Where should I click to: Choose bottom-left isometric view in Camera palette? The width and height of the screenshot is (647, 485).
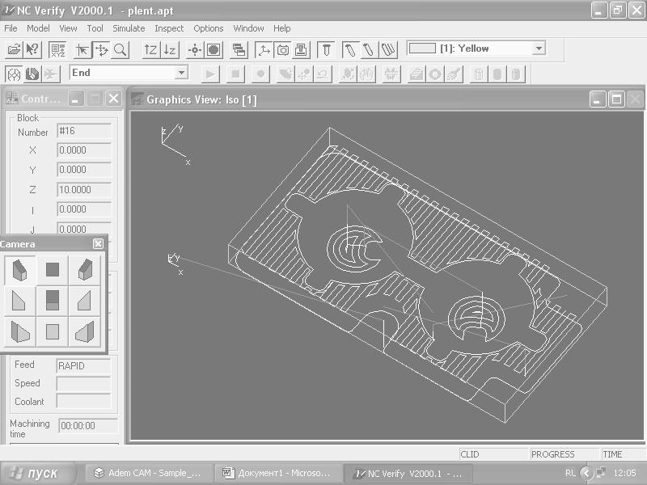pyautogui.click(x=19, y=331)
